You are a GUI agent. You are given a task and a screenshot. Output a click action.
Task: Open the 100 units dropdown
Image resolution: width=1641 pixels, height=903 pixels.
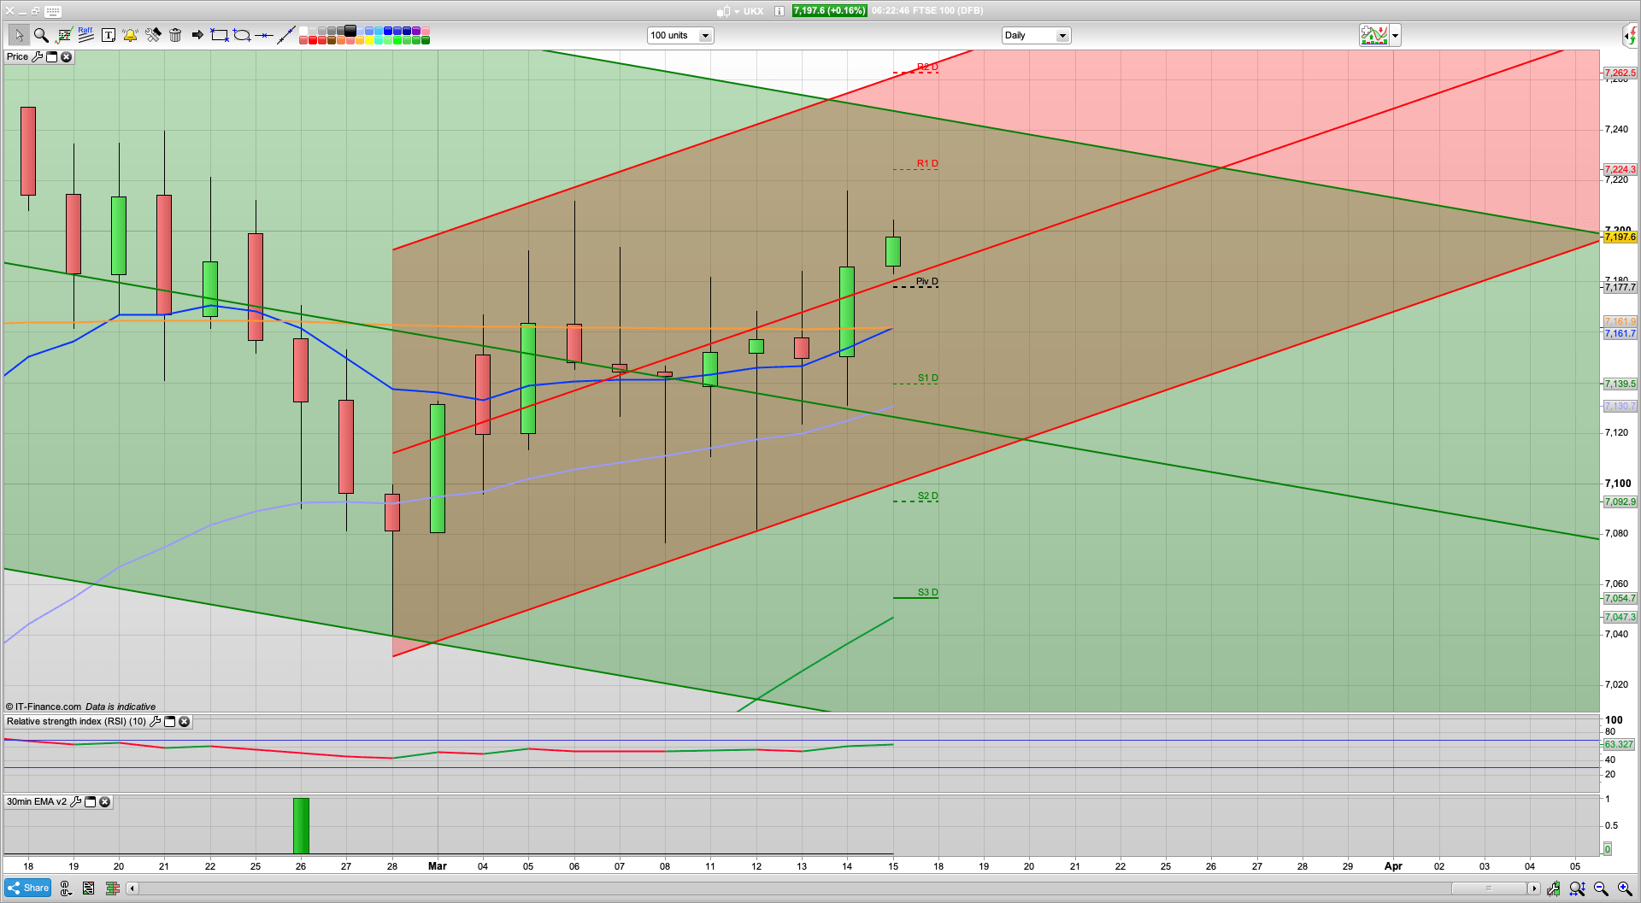pos(705,36)
